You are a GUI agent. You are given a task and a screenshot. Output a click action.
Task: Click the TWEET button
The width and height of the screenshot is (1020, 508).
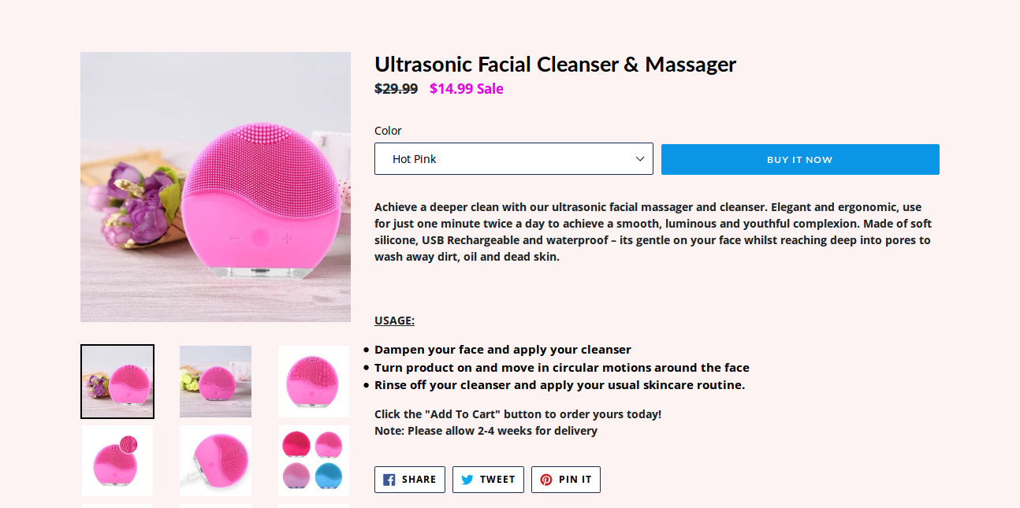488,479
